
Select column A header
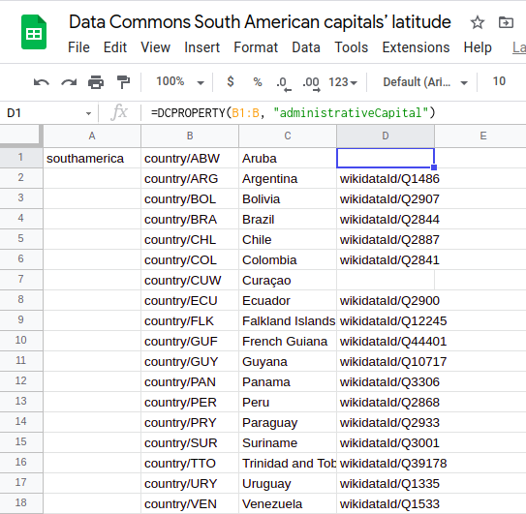[x=92, y=136]
